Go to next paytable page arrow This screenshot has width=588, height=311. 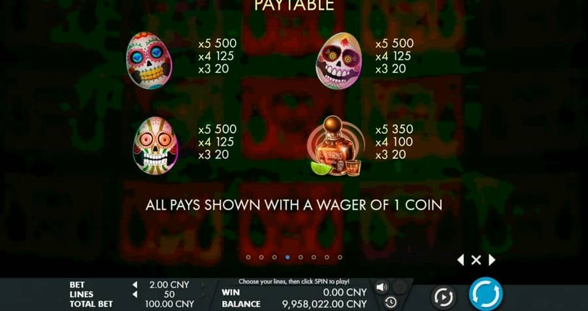pos(491,260)
